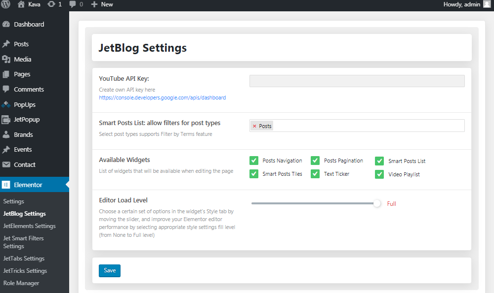Click the Contact envelope icon
The image size is (494, 293).
click(x=6, y=164)
